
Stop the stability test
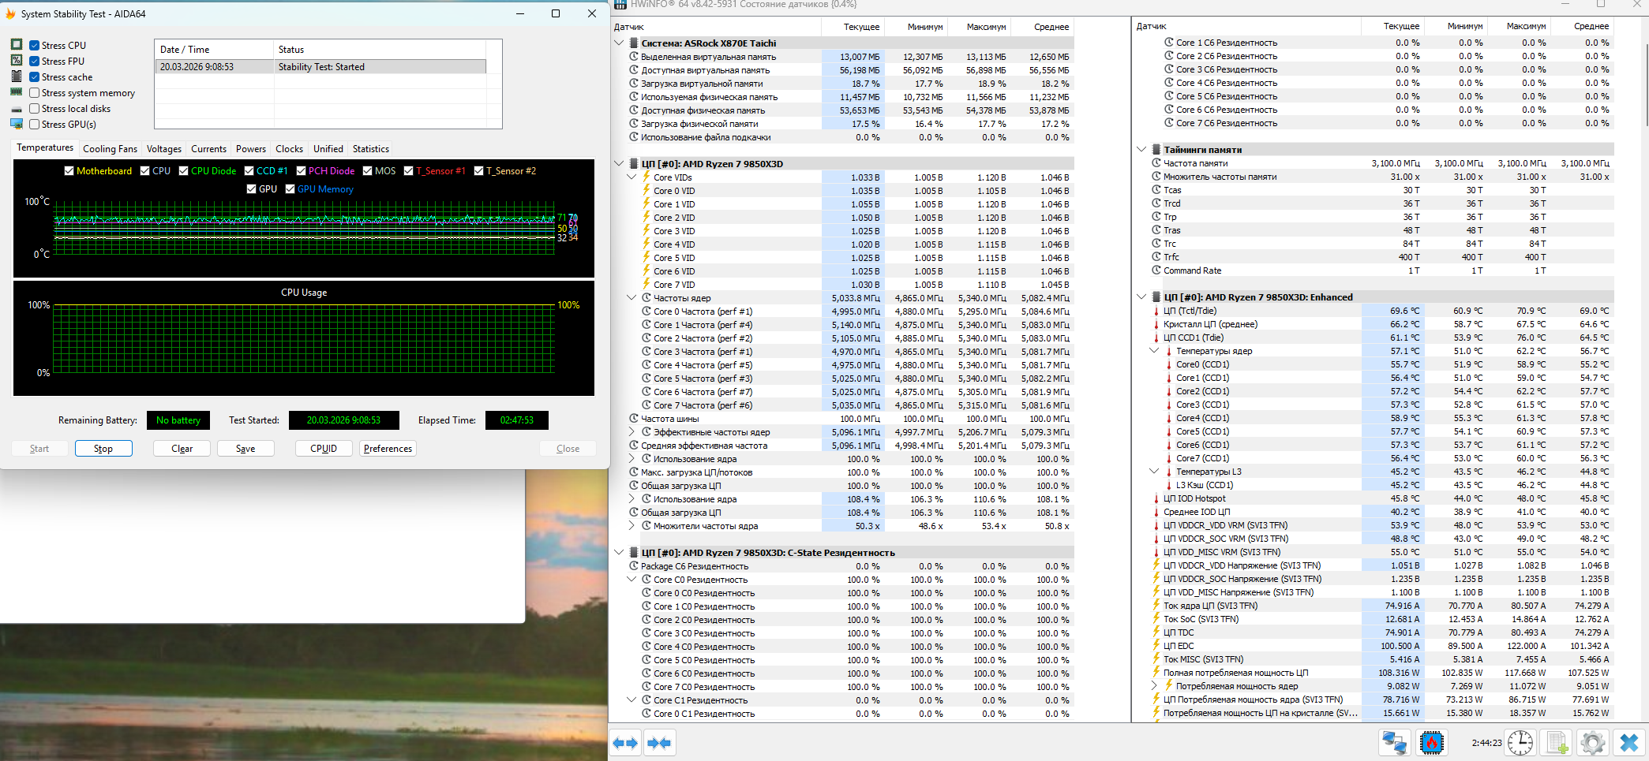coord(103,448)
